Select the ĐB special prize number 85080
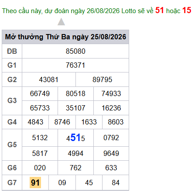 pos(75,51)
